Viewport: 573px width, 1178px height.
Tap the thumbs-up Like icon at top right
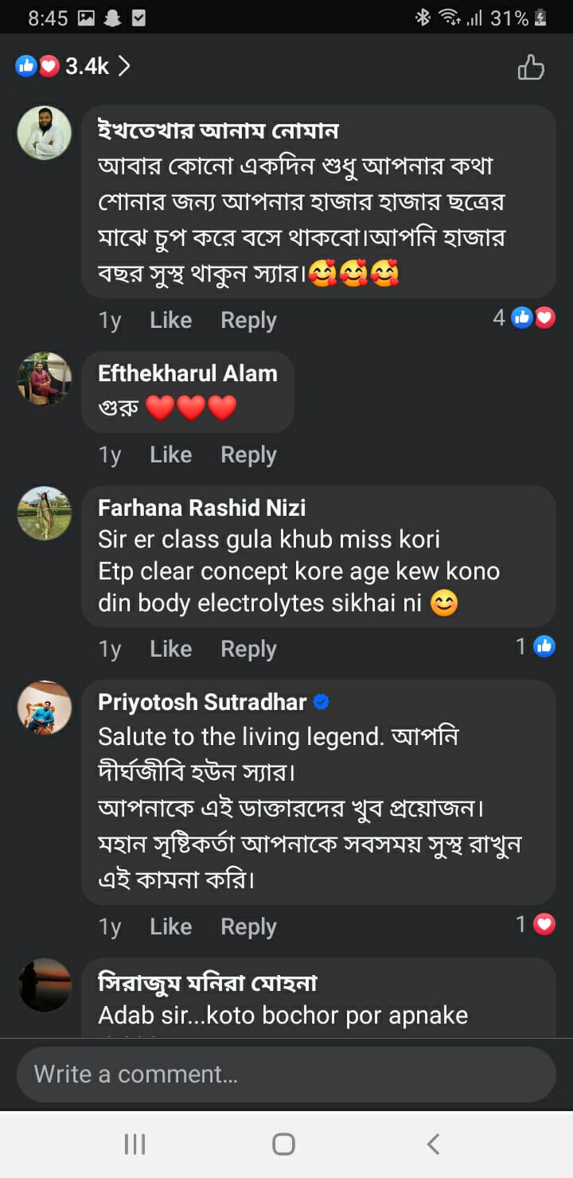click(x=531, y=68)
